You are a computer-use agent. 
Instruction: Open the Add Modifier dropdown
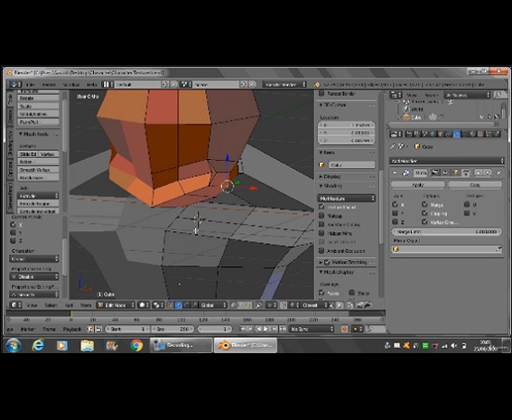tap(446, 161)
